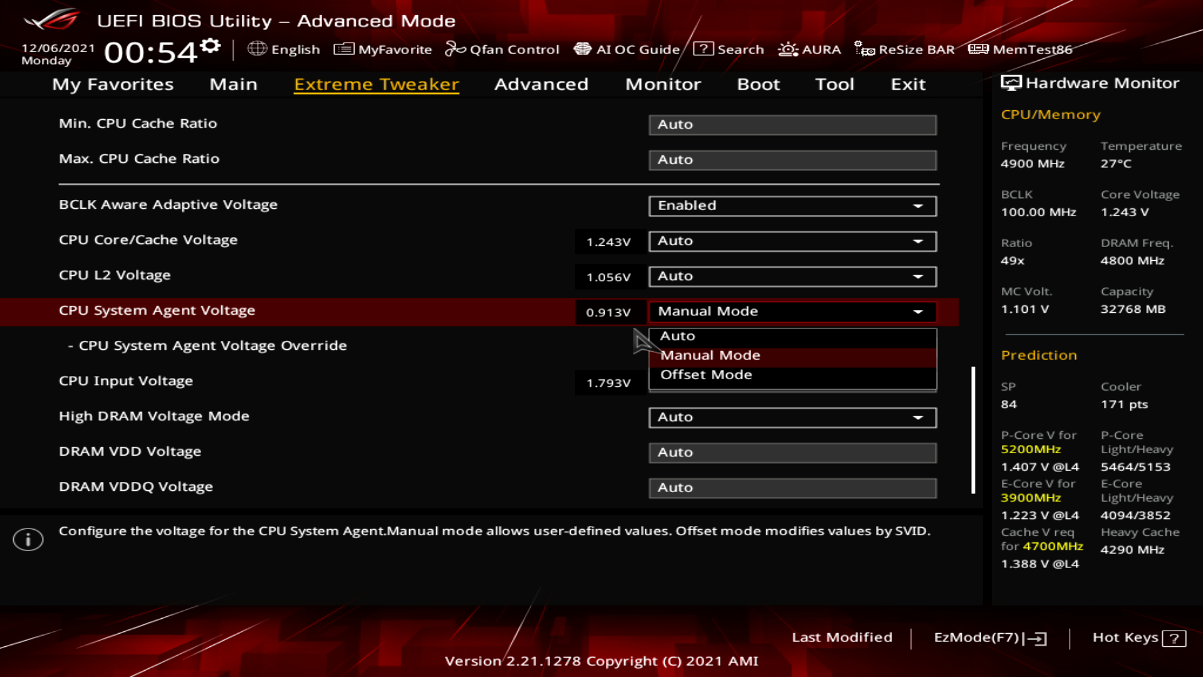Viewport: 1203px width, 677px height.
Task: Click the Search question mark icon
Action: 703,49
